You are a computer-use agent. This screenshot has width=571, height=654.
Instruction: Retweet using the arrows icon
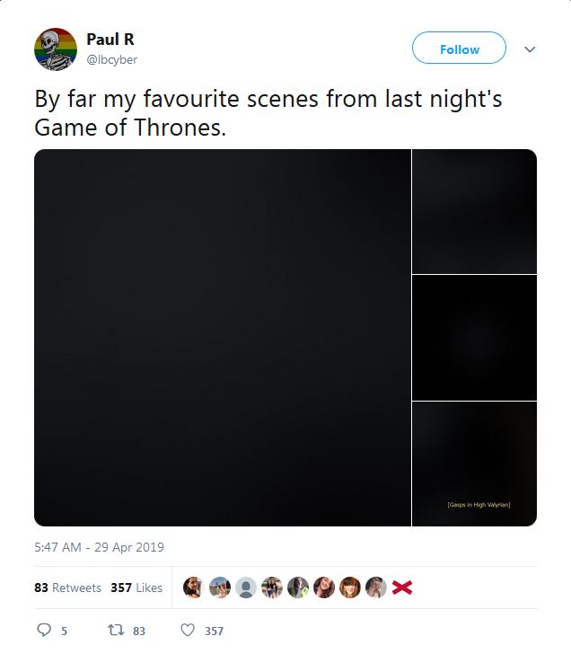(114, 631)
